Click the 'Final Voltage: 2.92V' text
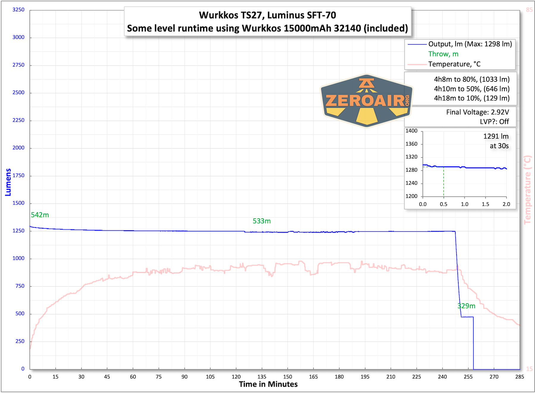Screen dimensions: 535x393 point(477,112)
